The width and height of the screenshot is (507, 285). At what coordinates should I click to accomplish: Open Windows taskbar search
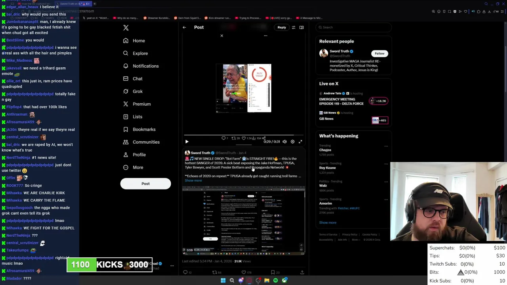point(232,280)
